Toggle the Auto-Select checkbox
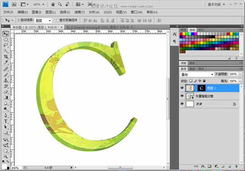The height and width of the screenshot is (171, 245). tap(19, 20)
